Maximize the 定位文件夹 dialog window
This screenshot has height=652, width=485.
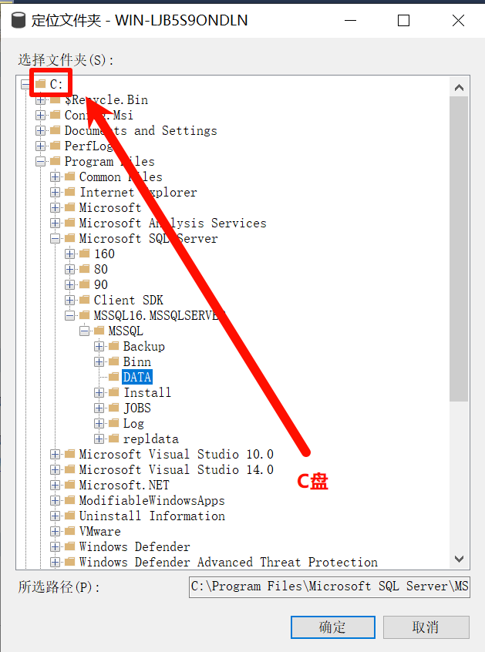coord(403,20)
